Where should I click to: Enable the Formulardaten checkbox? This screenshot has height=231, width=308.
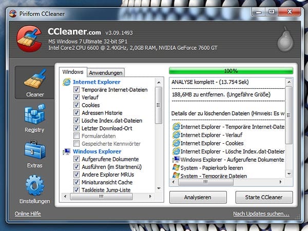76,136
